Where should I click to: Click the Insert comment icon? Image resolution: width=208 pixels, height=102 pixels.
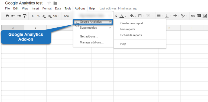[199, 16]
